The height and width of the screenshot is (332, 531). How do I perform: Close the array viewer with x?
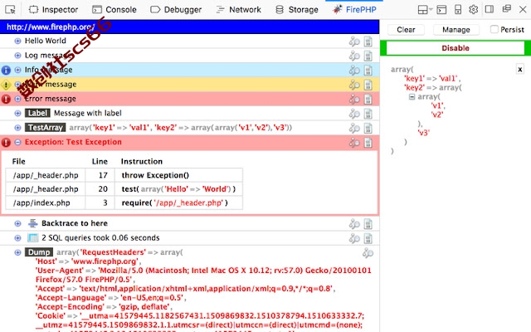pos(520,70)
